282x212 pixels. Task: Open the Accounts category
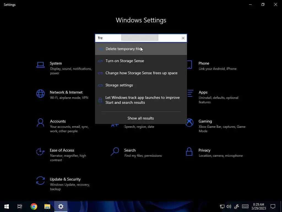(x=58, y=121)
